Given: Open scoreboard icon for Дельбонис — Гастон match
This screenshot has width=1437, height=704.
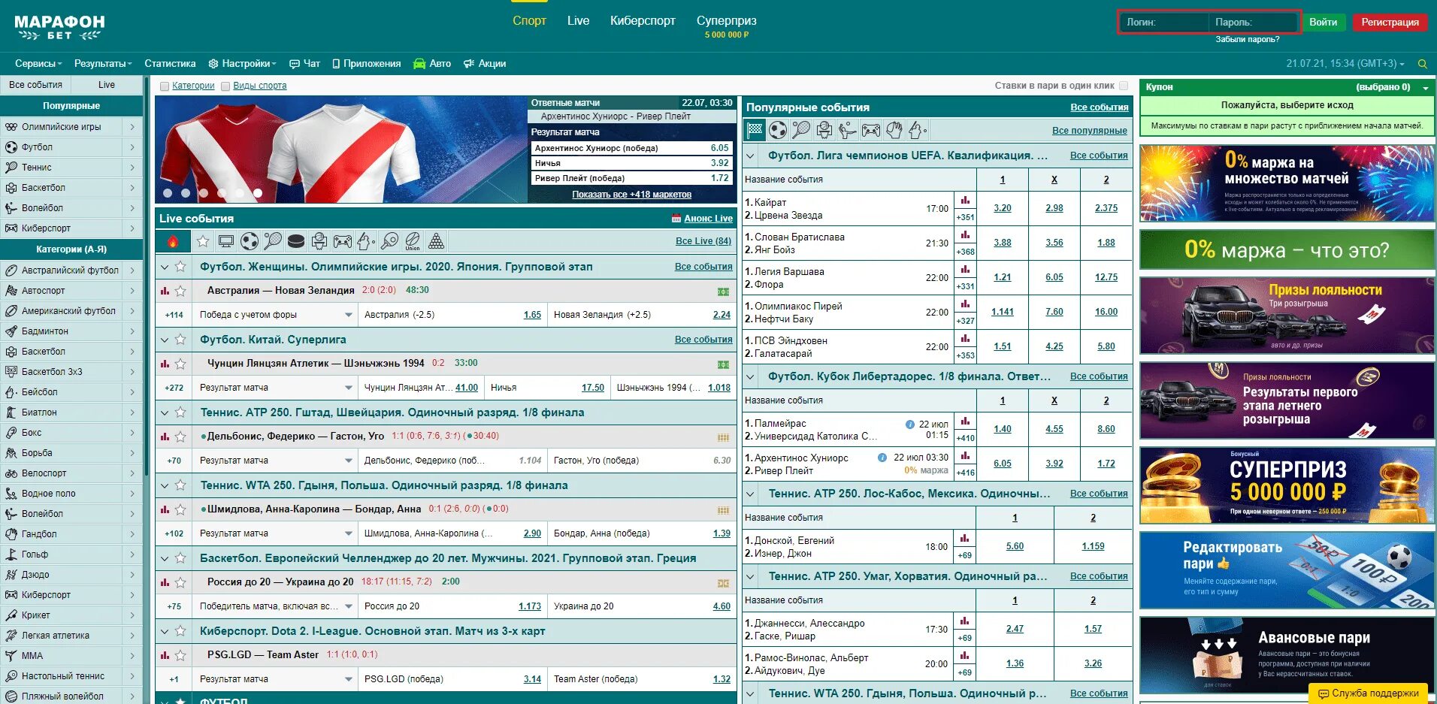Looking at the screenshot, I should (x=723, y=437).
